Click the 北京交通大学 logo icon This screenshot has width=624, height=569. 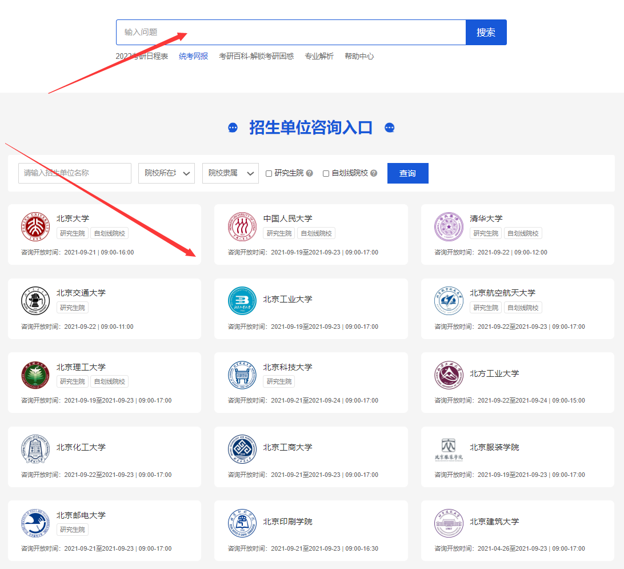[35, 301]
